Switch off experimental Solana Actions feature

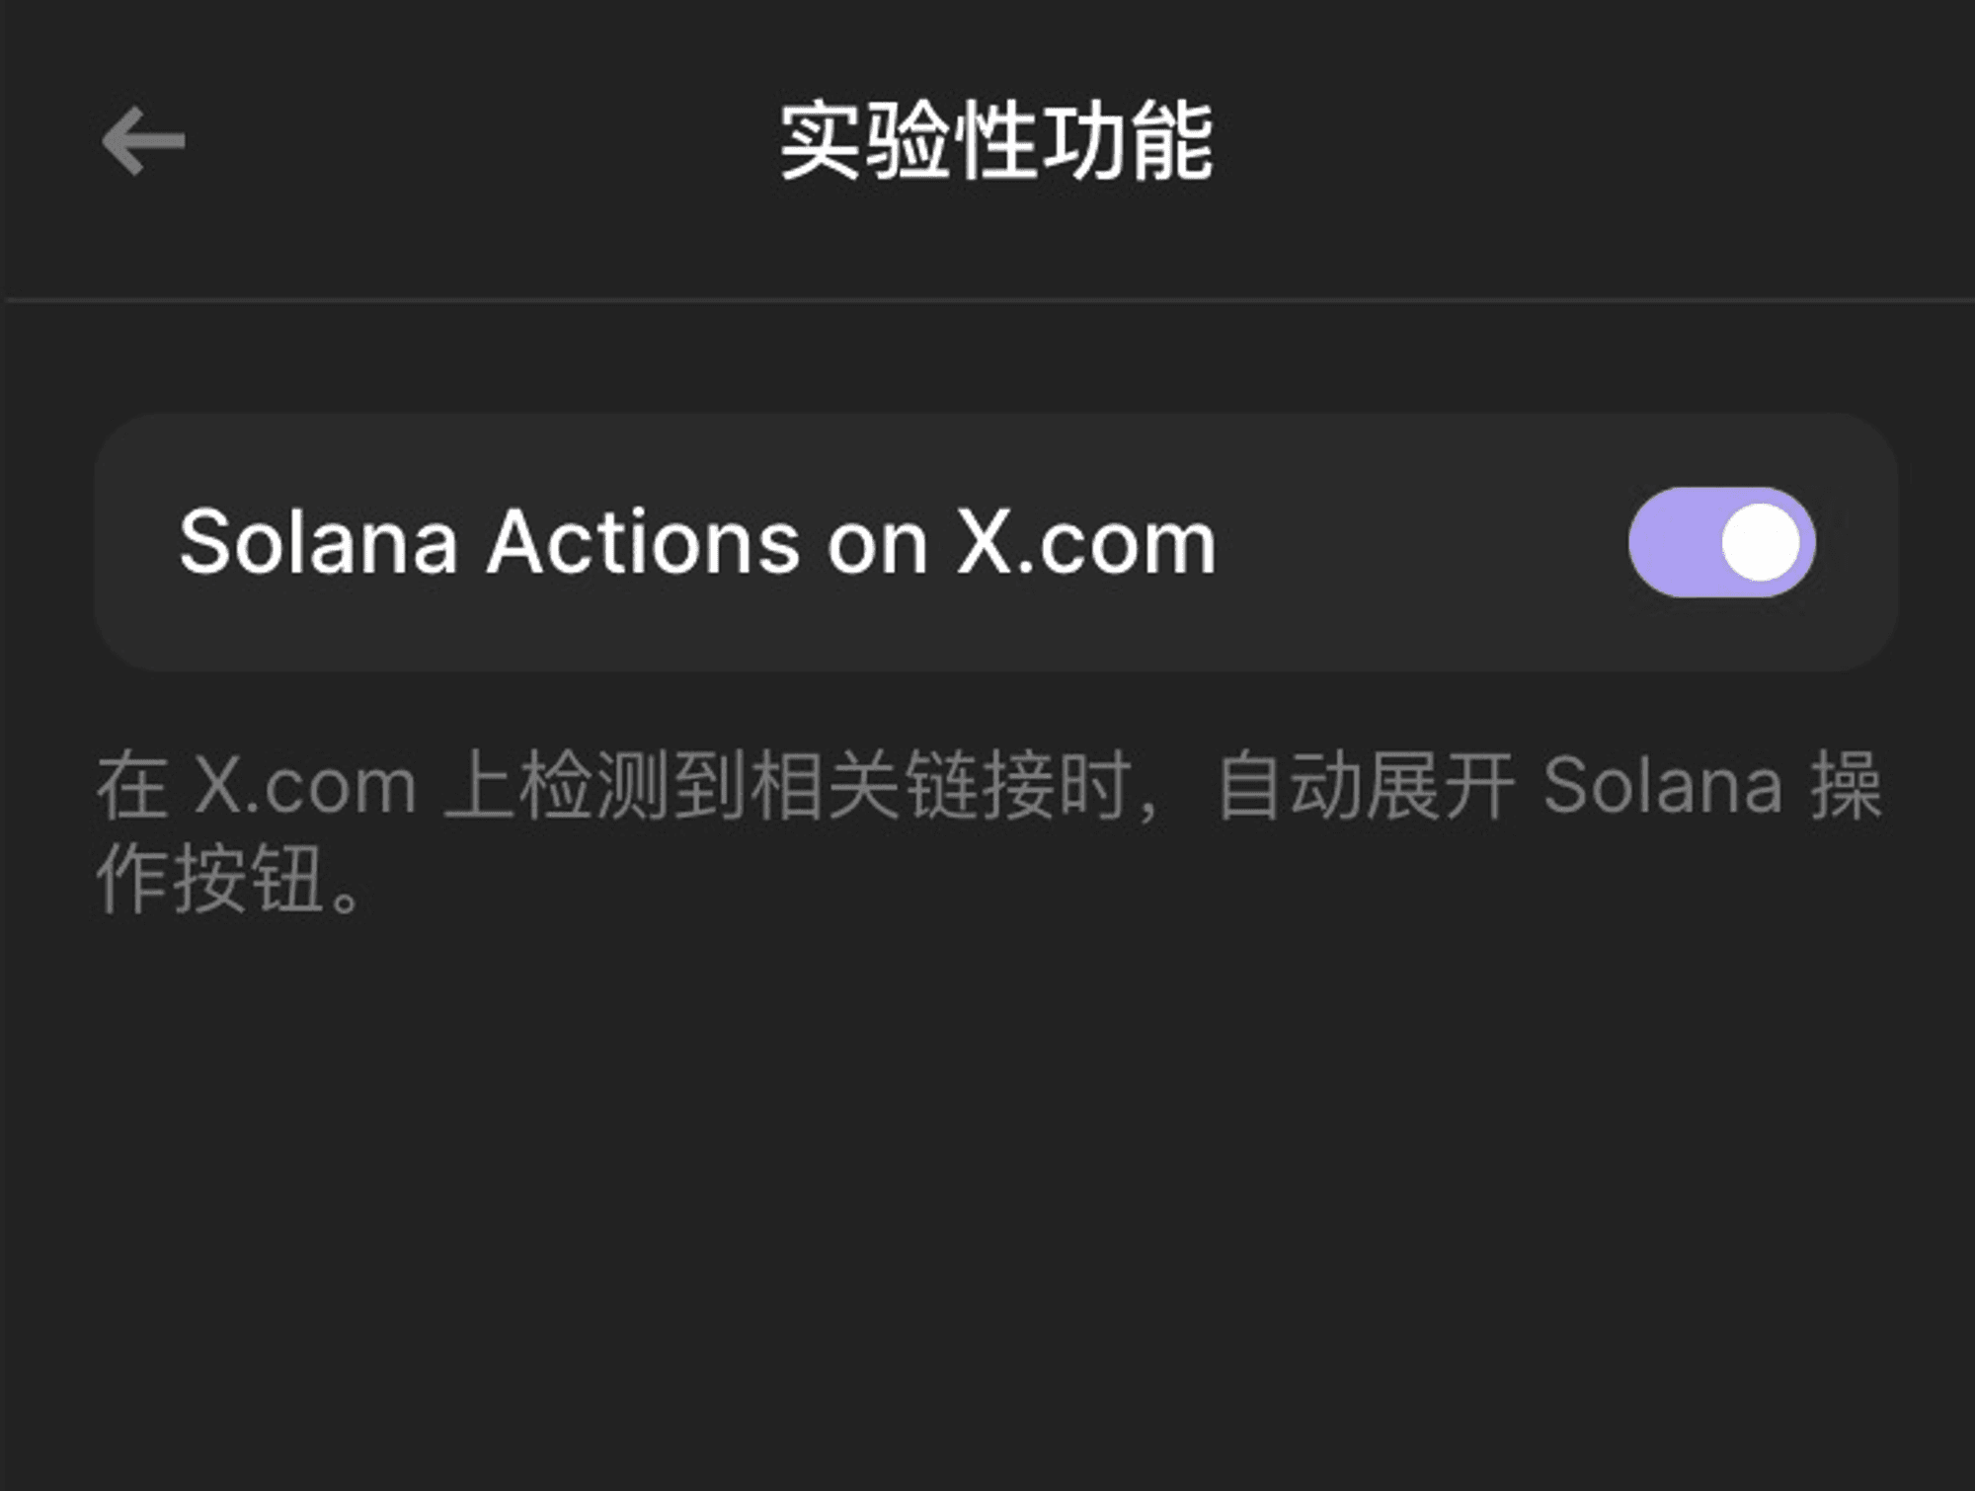click(1721, 542)
